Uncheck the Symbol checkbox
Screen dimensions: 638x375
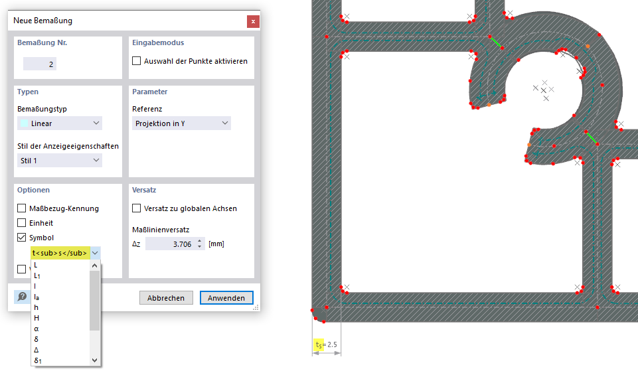point(21,238)
